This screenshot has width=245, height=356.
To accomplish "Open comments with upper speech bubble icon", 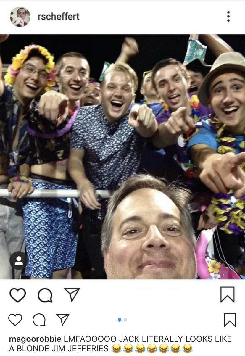I will coord(45,295).
